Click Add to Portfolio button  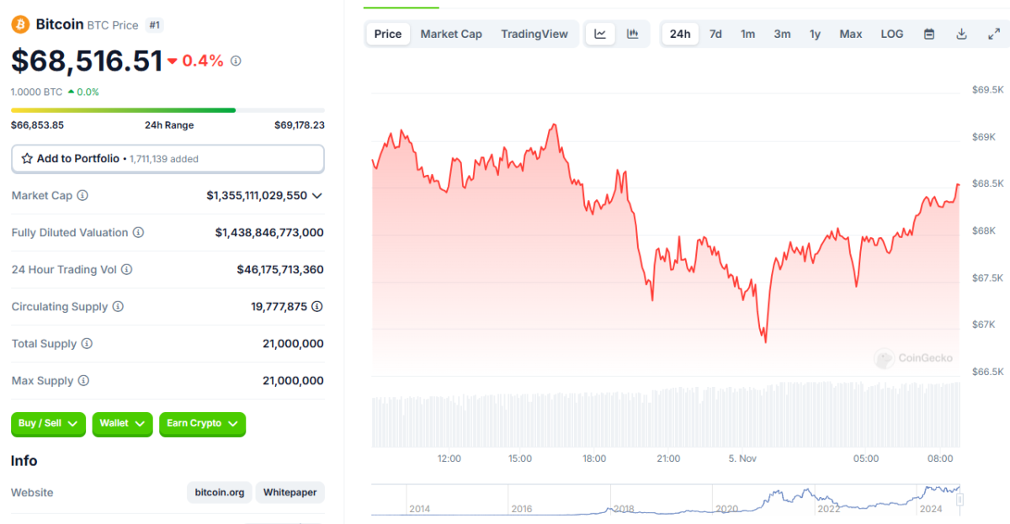pyautogui.click(x=167, y=158)
